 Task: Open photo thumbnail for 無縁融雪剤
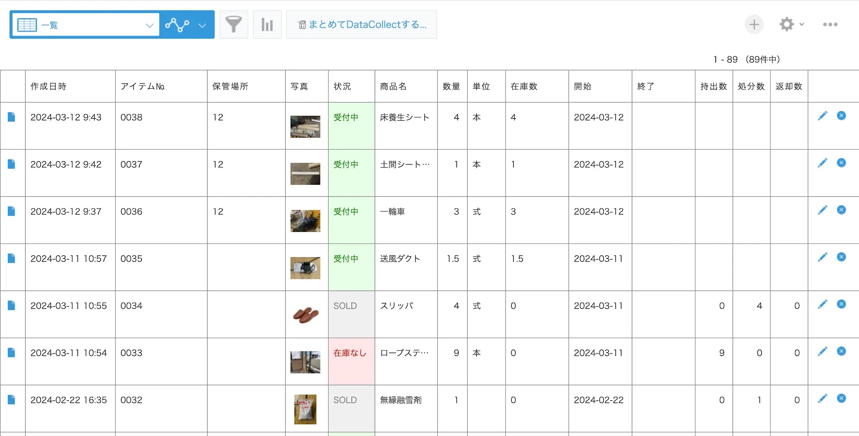point(305,409)
